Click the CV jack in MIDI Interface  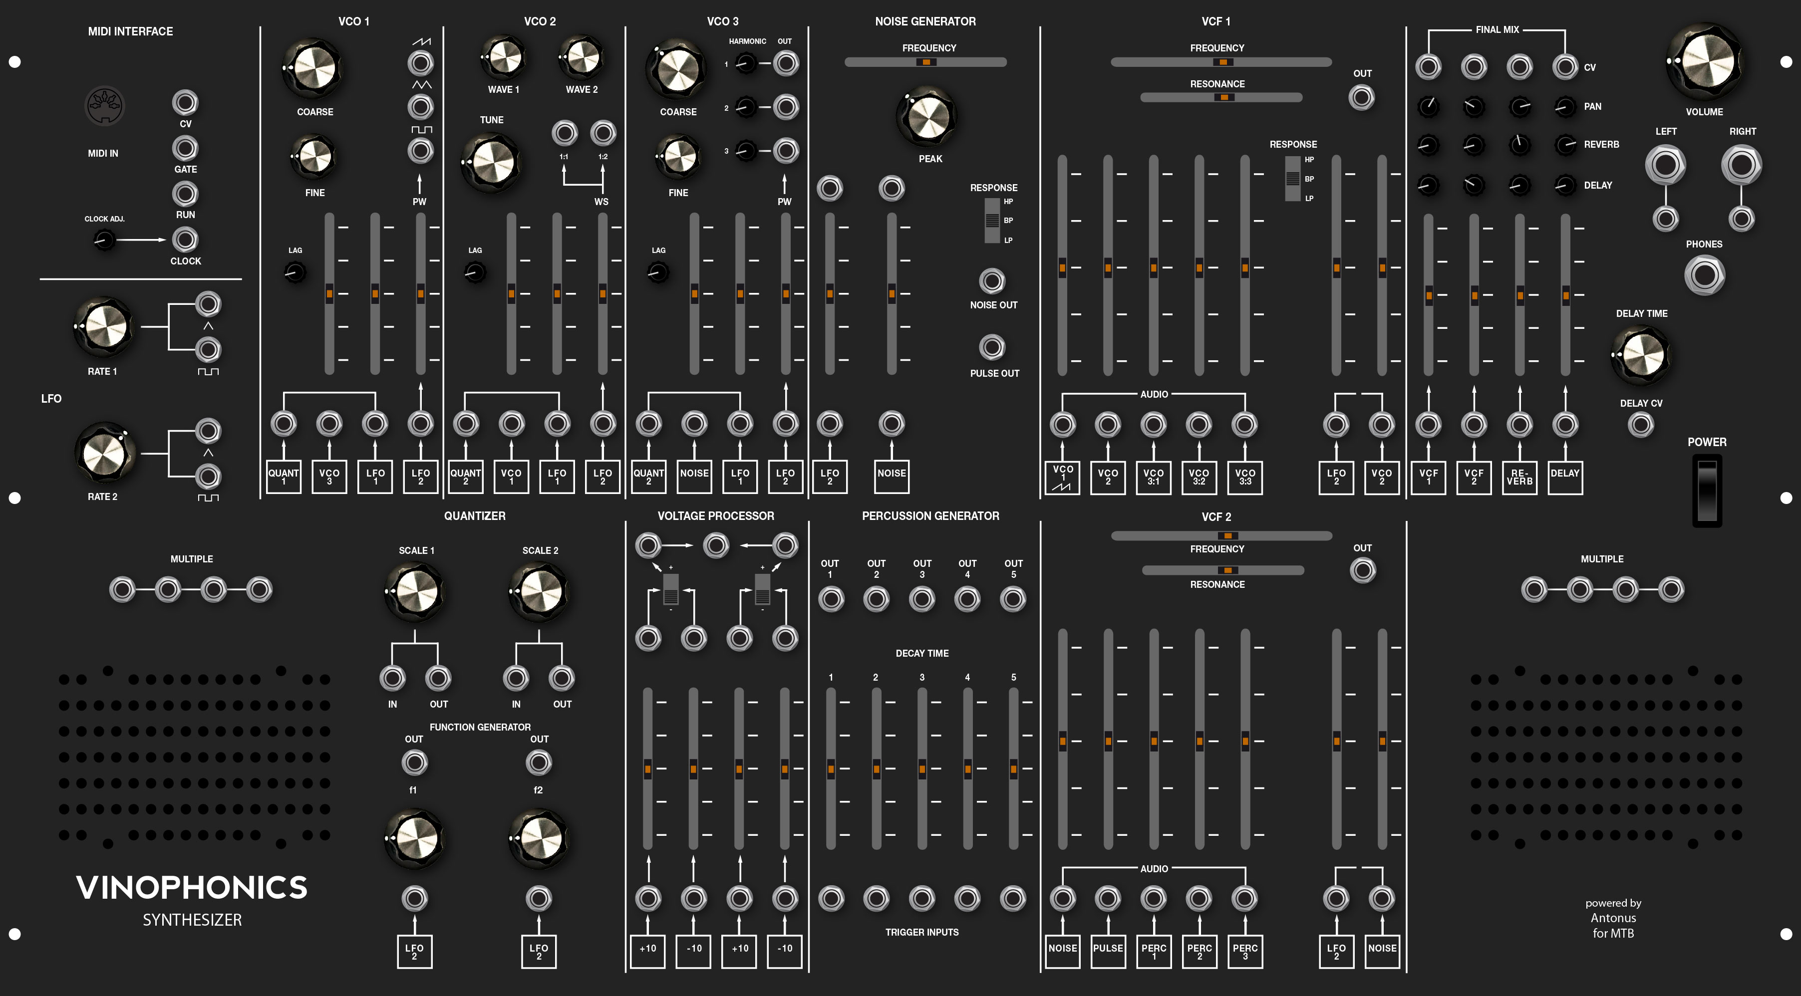[x=185, y=103]
